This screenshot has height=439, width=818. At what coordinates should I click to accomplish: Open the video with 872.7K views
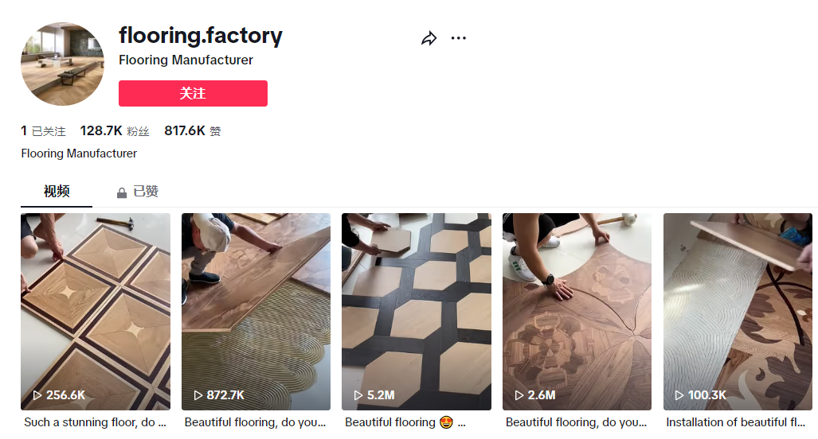tap(256, 311)
